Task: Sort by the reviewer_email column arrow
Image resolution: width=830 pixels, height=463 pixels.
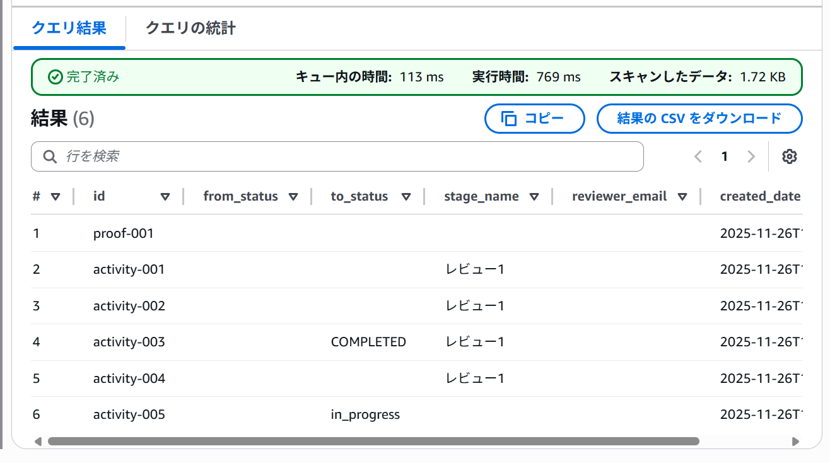Action: click(x=682, y=197)
